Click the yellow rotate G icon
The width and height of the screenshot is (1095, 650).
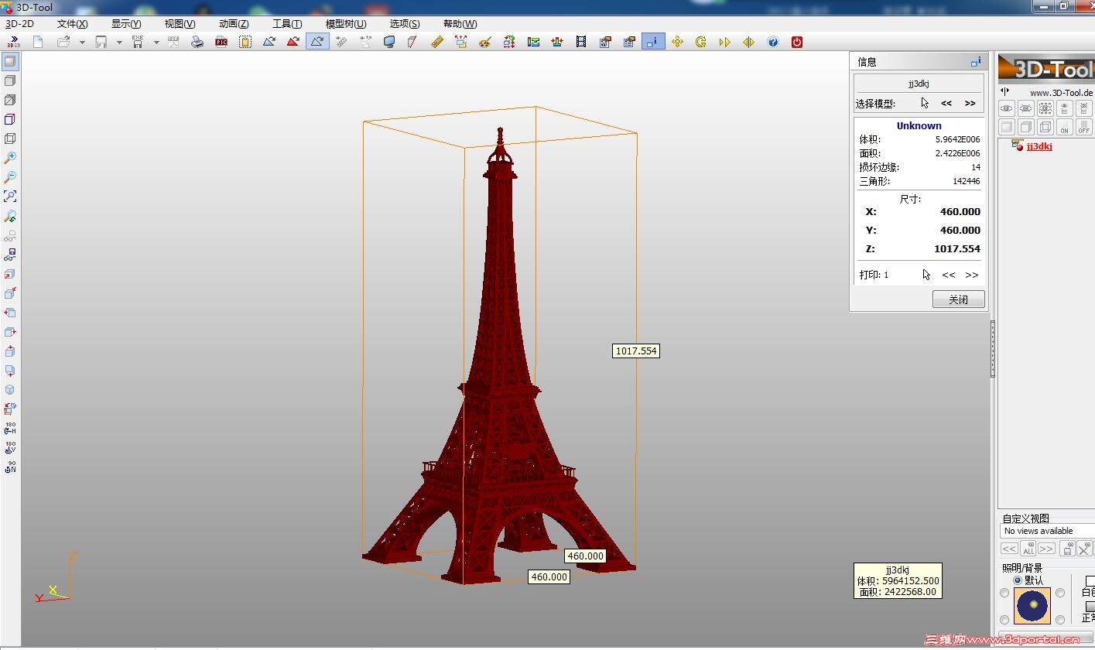pyautogui.click(x=701, y=42)
